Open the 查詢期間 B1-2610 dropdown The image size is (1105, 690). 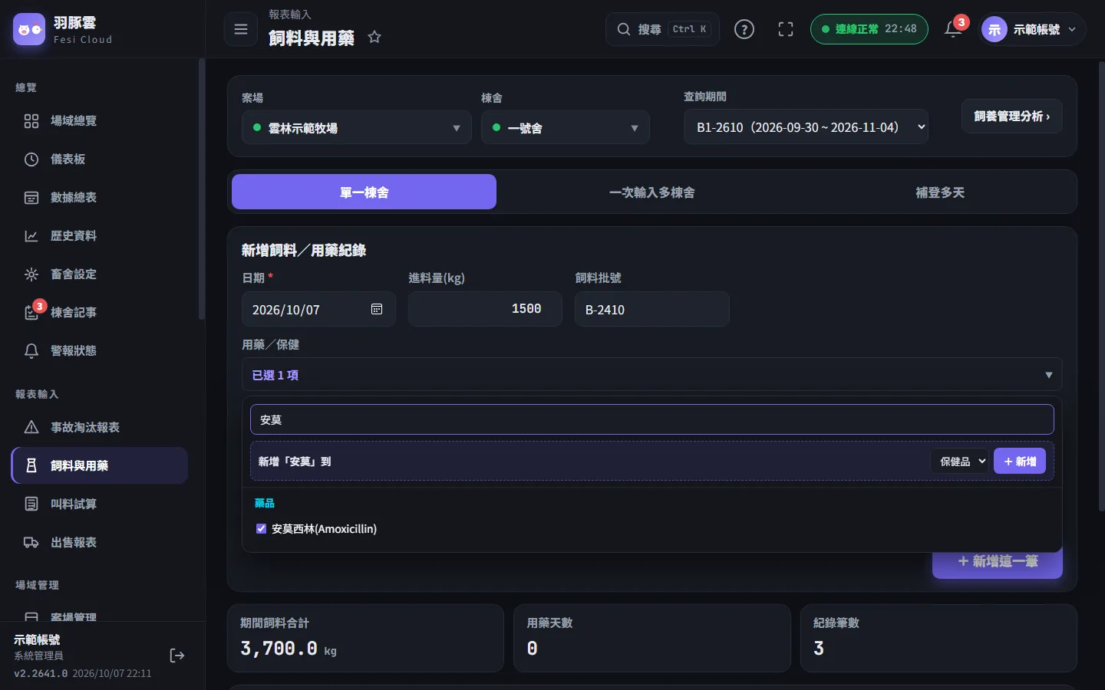(806, 127)
